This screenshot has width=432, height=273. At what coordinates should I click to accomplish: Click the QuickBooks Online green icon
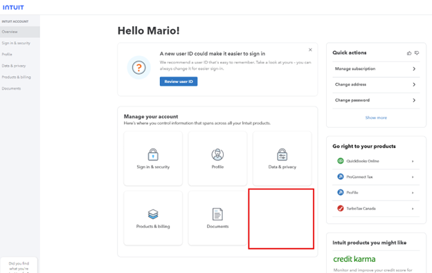coord(341,161)
